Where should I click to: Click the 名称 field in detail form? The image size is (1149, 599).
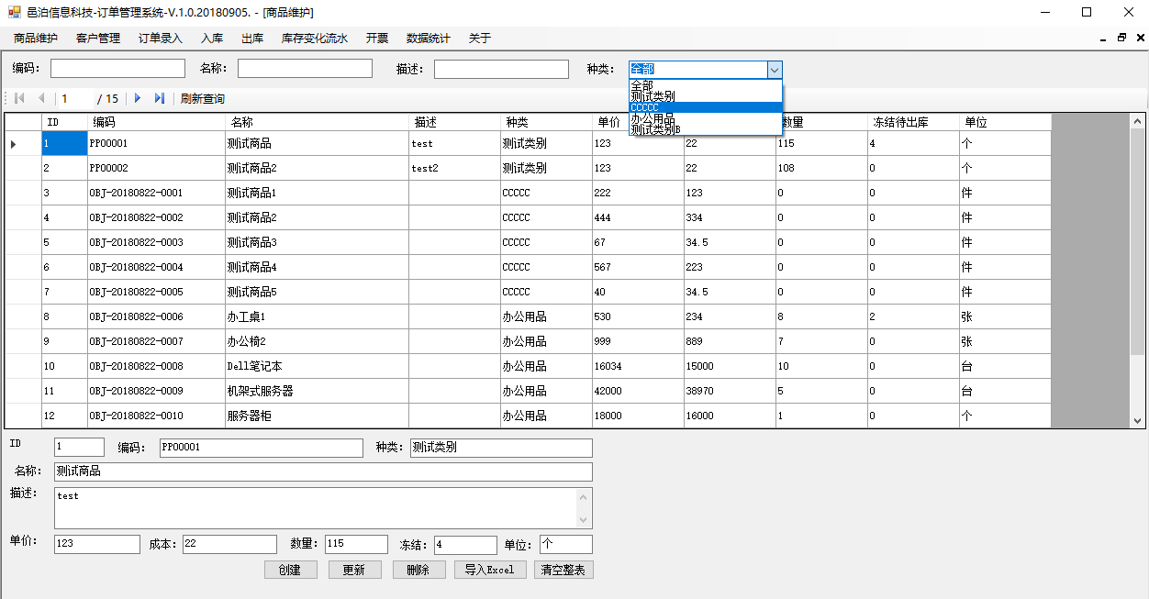click(x=323, y=471)
